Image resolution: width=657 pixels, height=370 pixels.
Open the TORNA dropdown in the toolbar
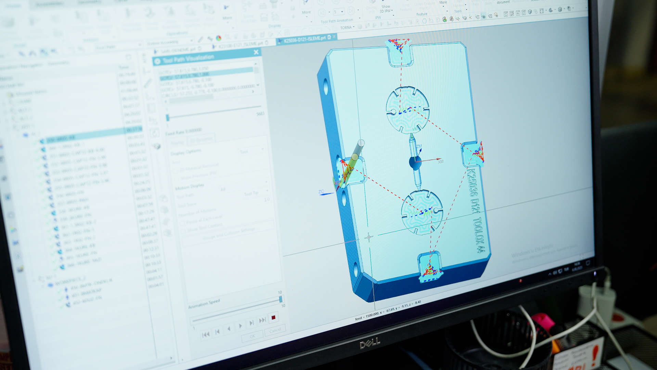point(347,27)
